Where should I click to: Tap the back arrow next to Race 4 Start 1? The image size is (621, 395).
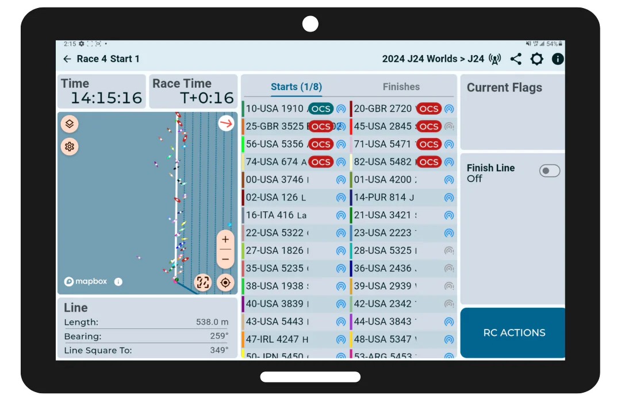point(67,59)
